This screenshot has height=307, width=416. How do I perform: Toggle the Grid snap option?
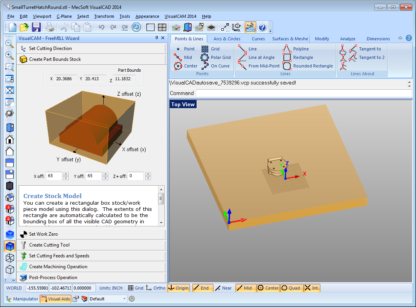coord(136,288)
